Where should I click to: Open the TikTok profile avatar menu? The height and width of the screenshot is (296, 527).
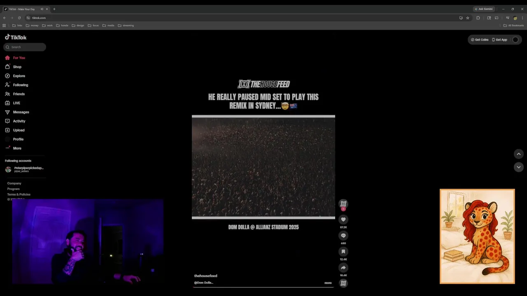(515, 40)
